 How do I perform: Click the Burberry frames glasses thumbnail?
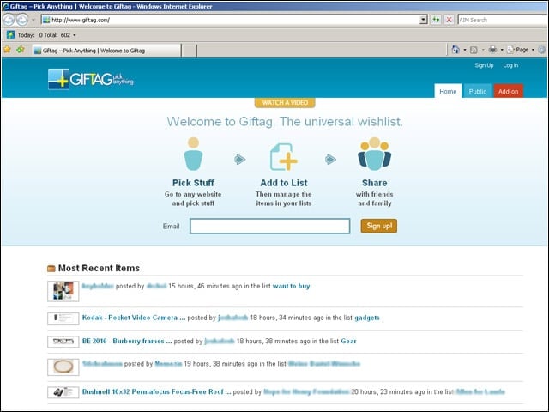(x=63, y=342)
